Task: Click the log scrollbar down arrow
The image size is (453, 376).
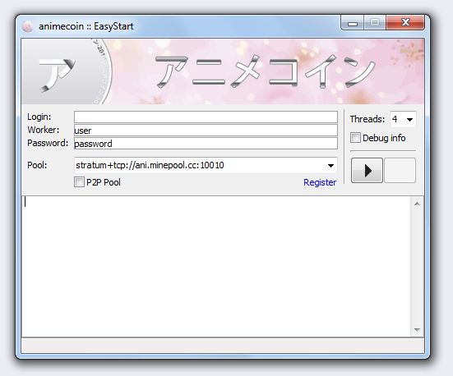Action: click(x=417, y=329)
